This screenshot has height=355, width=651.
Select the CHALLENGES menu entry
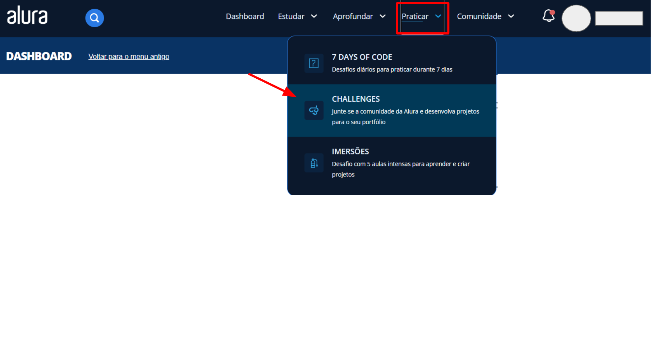pos(356,99)
